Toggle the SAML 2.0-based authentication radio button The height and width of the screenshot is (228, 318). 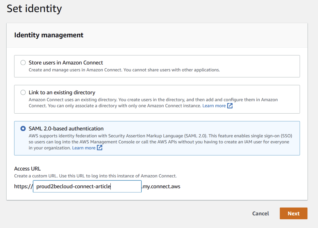click(x=23, y=129)
